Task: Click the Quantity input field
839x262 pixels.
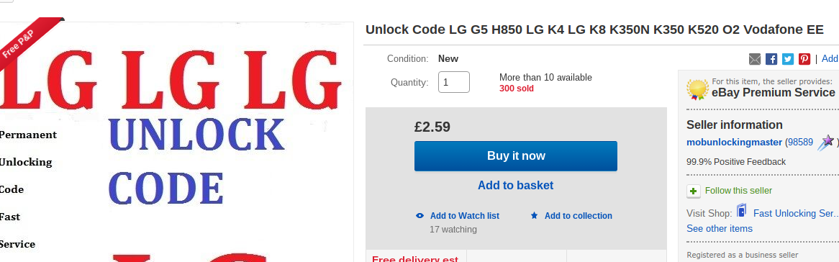Action: (454, 82)
